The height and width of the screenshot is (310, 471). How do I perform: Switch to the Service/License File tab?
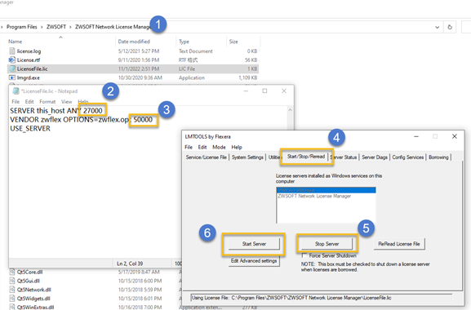pos(206,157)
